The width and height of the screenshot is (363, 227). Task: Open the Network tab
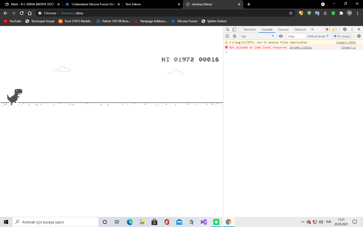coord(300,30)
